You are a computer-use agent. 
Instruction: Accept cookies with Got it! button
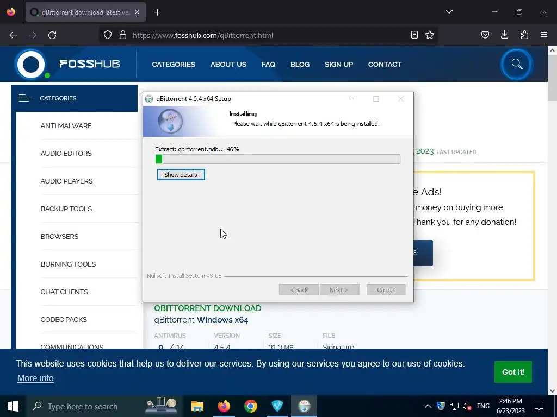(513, 372)
